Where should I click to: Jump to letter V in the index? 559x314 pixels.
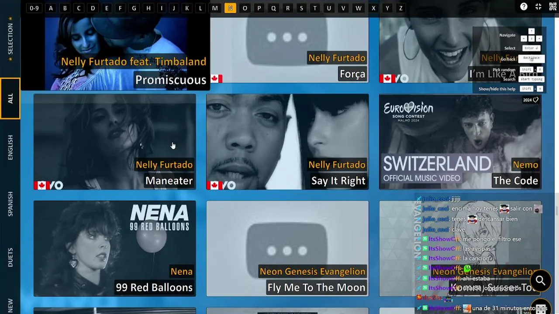tap(343, 8)
